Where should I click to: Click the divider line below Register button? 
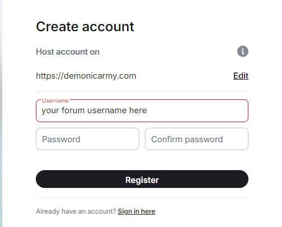coord(142,197)
